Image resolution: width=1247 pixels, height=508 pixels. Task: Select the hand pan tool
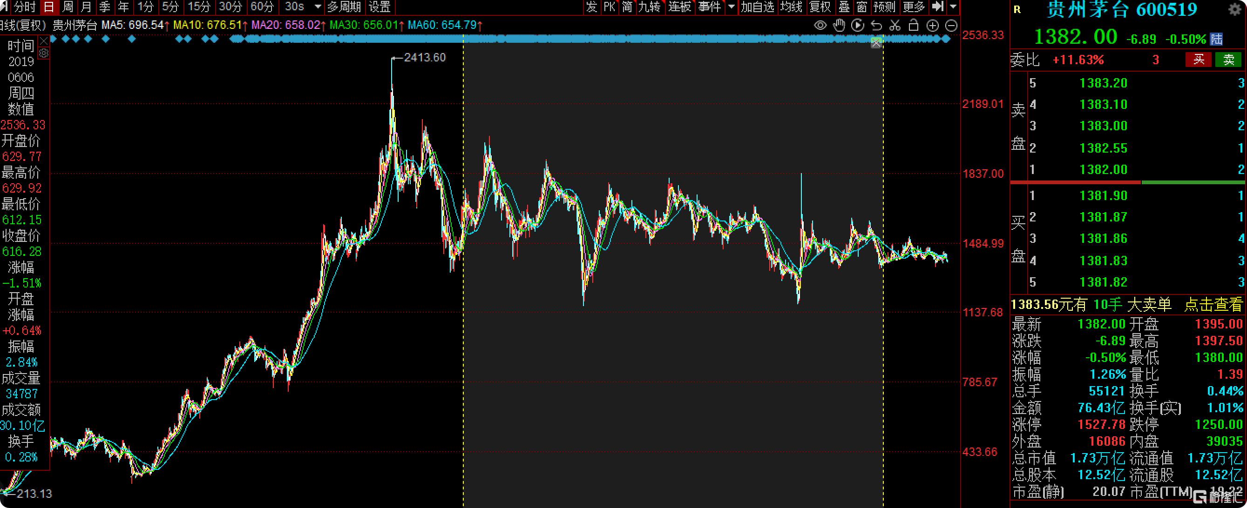click(839, 25)
